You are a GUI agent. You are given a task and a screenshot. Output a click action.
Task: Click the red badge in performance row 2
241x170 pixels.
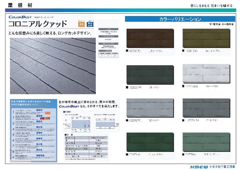(x=42, y=119)
